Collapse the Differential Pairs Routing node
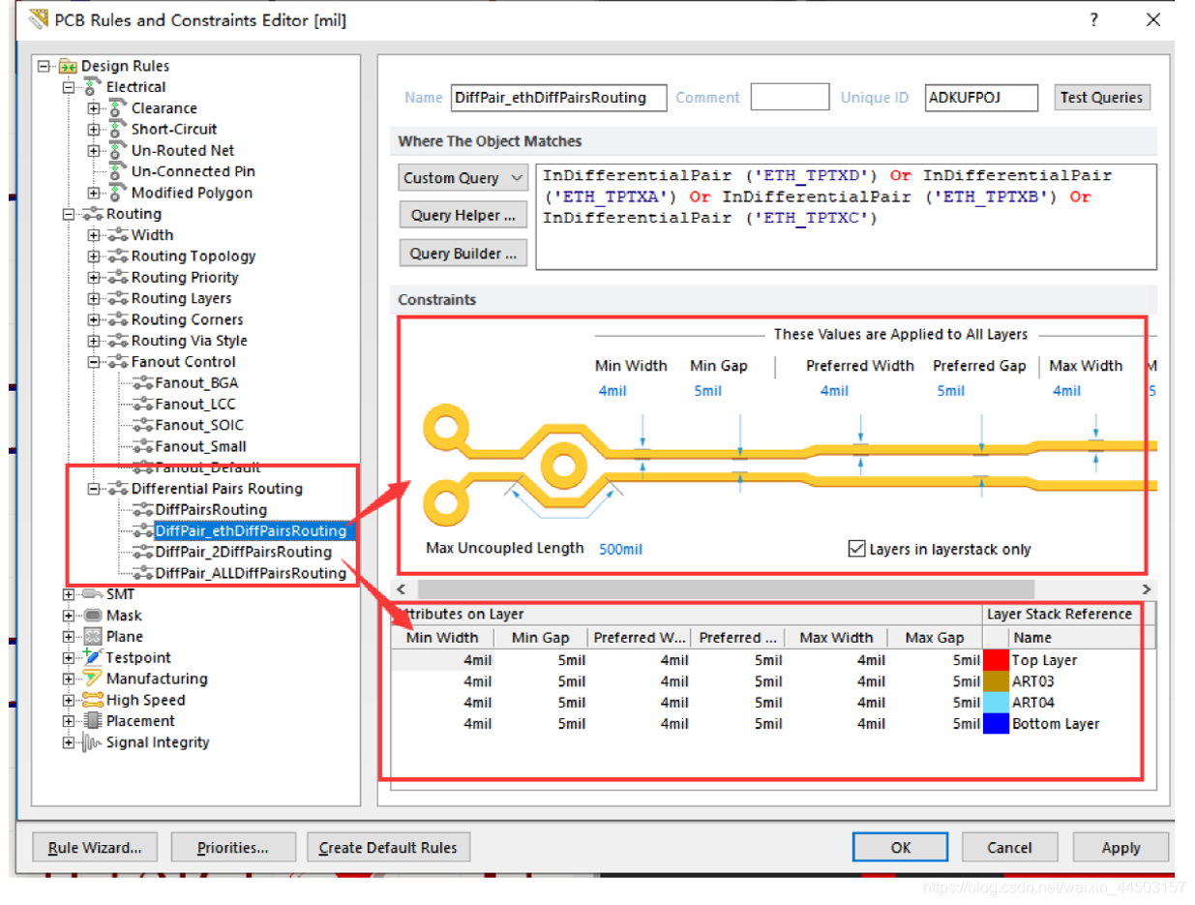The width and height of the screenshot is (1195, 905). pos(94,489)
